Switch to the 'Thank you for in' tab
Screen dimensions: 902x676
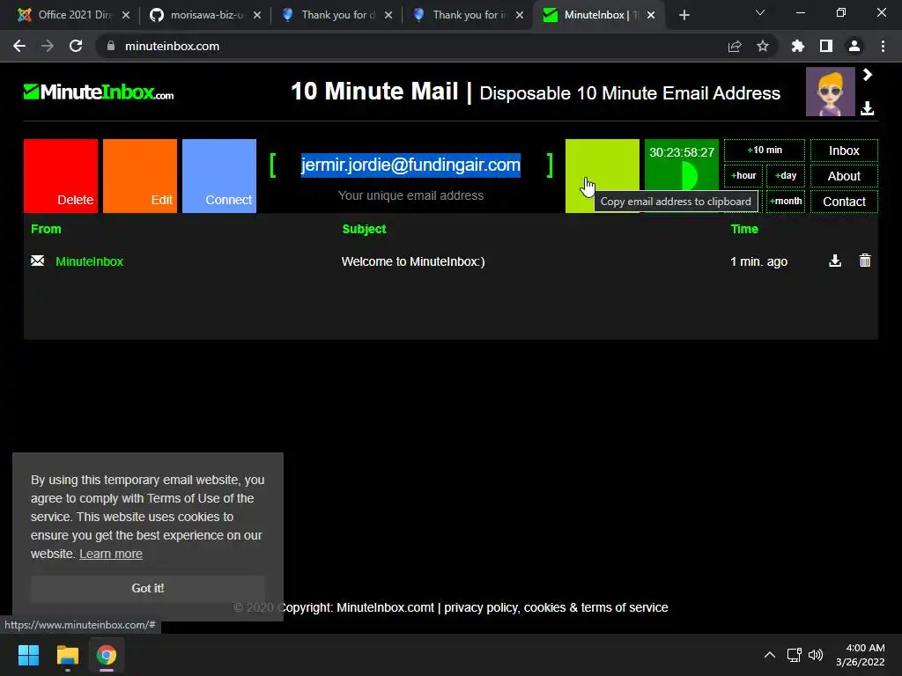coord(467,15)
